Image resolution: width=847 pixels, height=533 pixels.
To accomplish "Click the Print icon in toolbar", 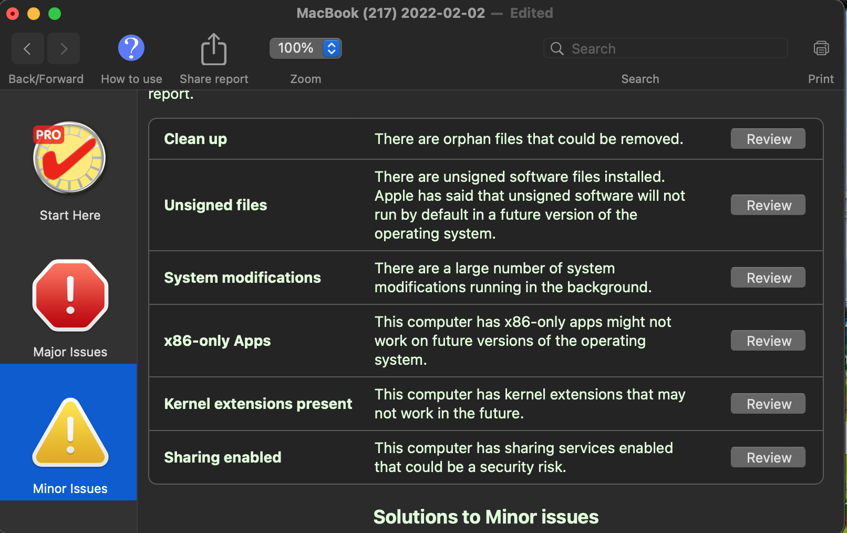I will coord(821,48).
